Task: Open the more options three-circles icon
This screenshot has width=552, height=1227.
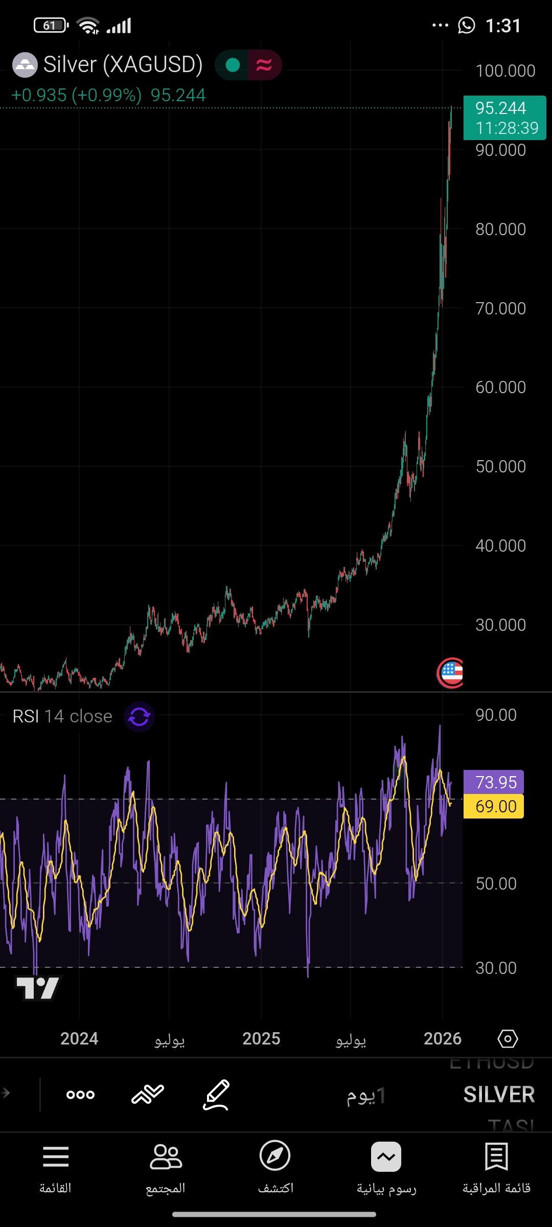Action: pyautogui.click(x=81, y=1095)
